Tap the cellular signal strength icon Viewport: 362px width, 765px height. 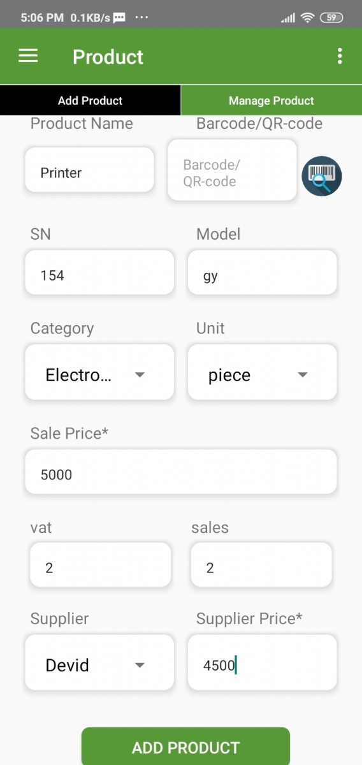click(288, 18)
